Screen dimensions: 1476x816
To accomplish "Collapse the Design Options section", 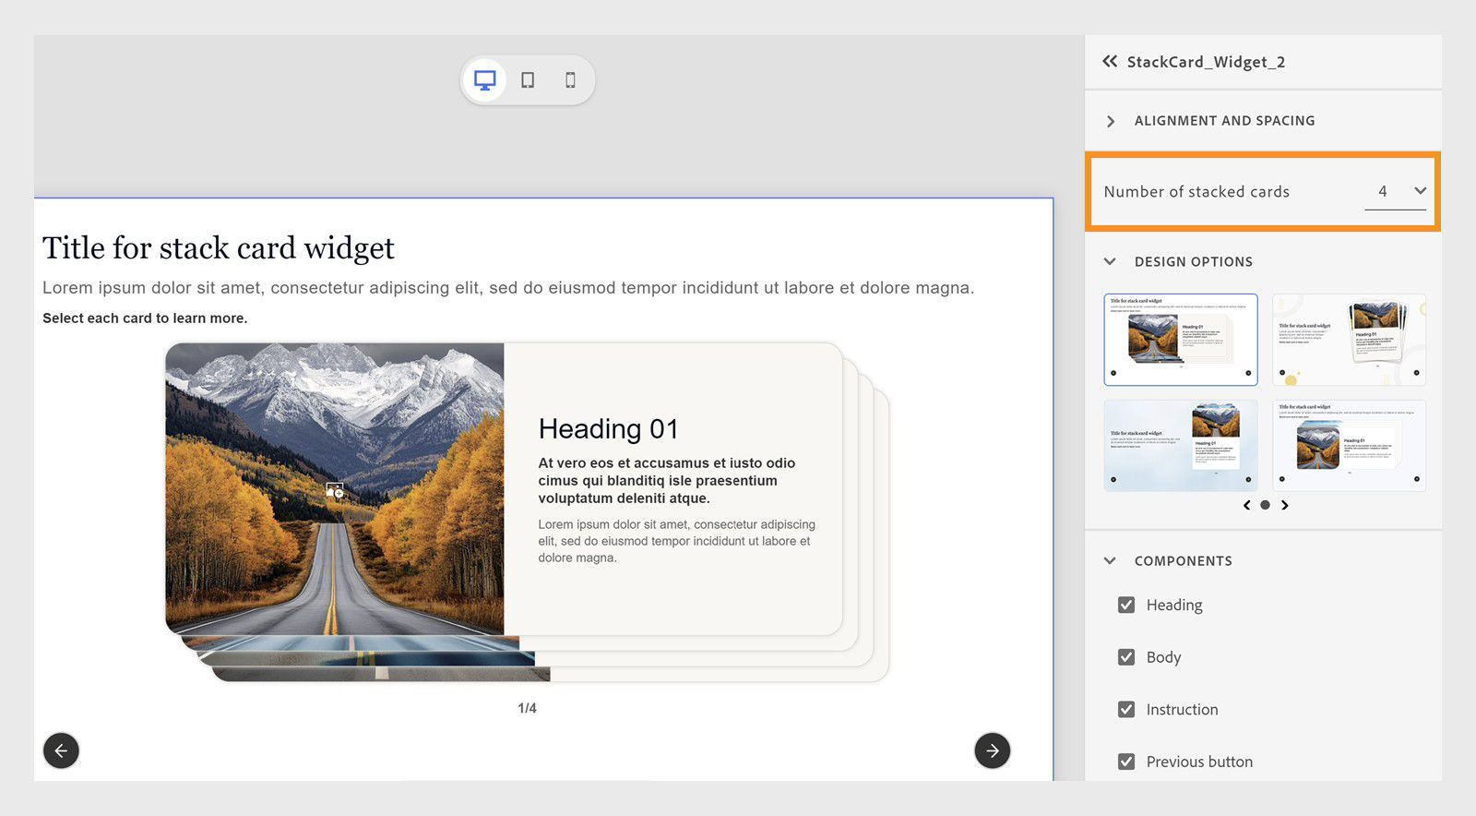I will pyautogui.click(x=1110, y=262).
